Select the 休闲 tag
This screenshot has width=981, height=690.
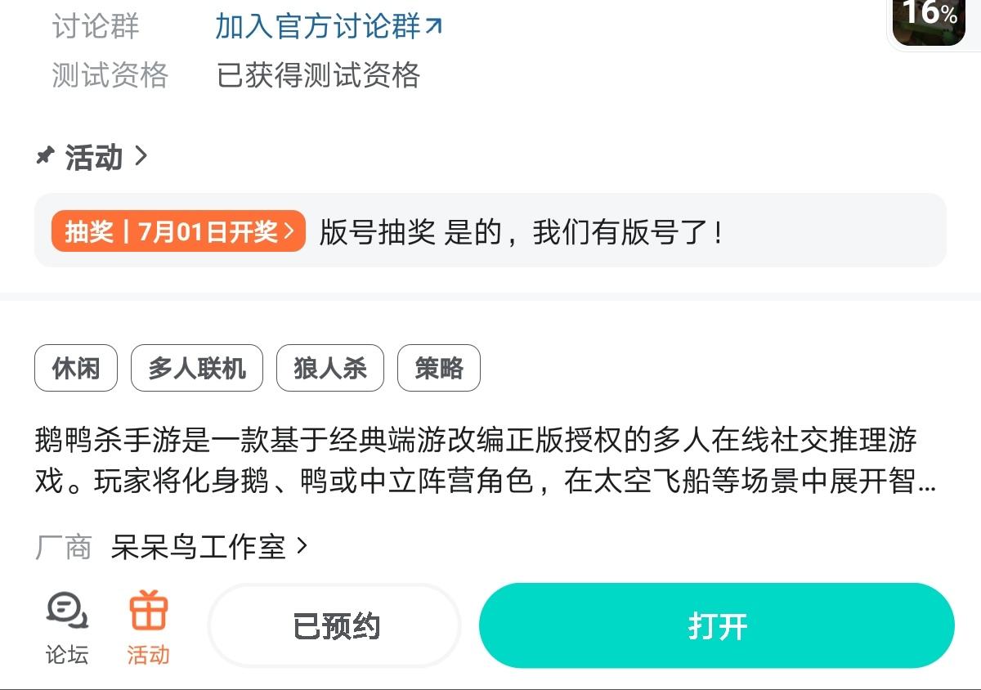point(76,368)
